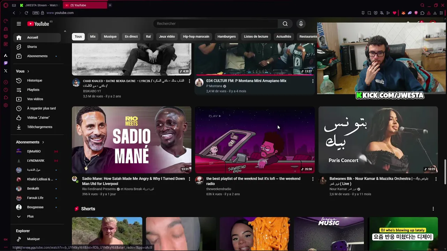
Task: Click the search magnifier button
Action: coord(285,24)
